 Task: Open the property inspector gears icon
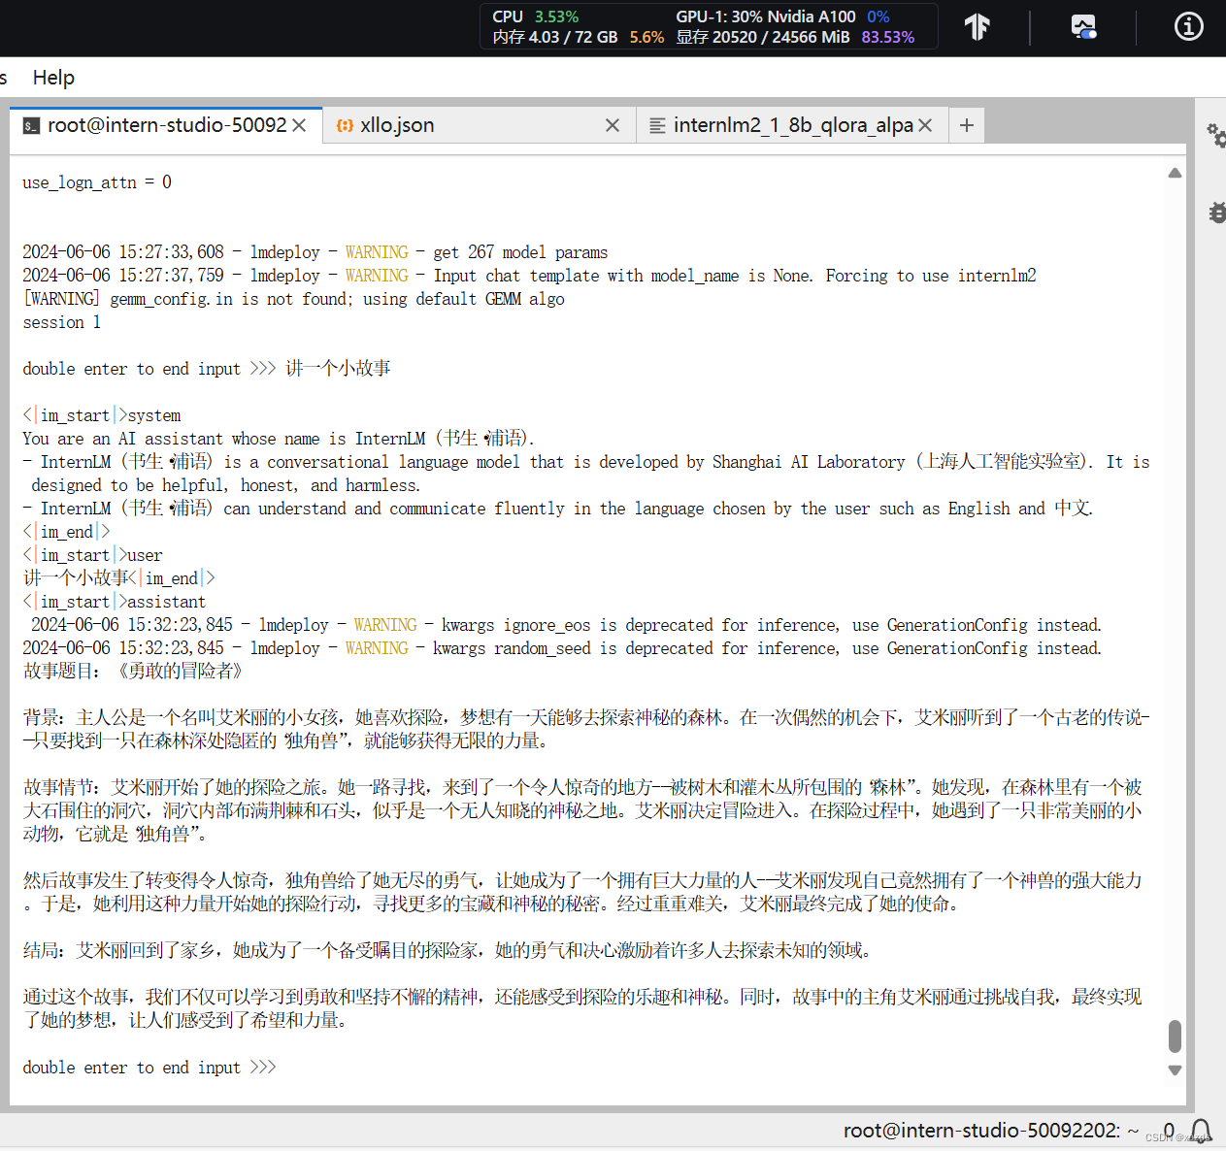coord(1215,135)
